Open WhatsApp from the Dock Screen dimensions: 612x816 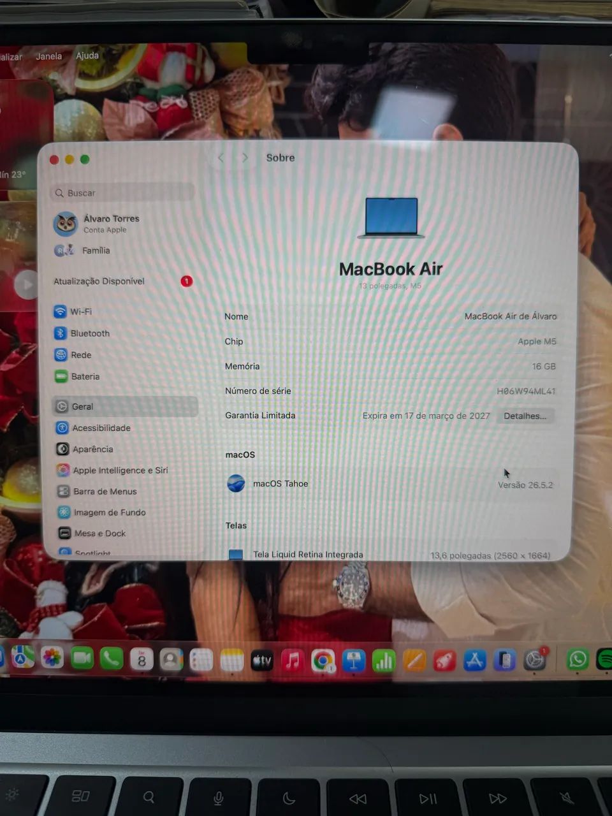pos(578,659)
